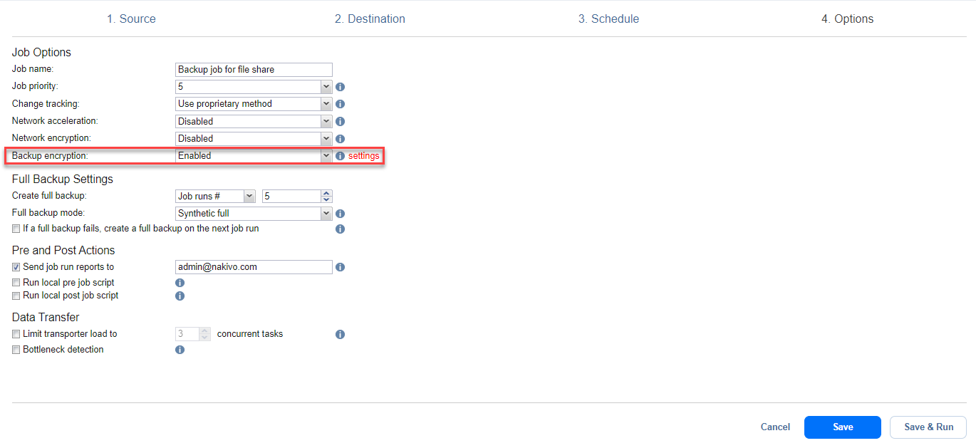Go to the Source step tab

(x=131, y=19)
